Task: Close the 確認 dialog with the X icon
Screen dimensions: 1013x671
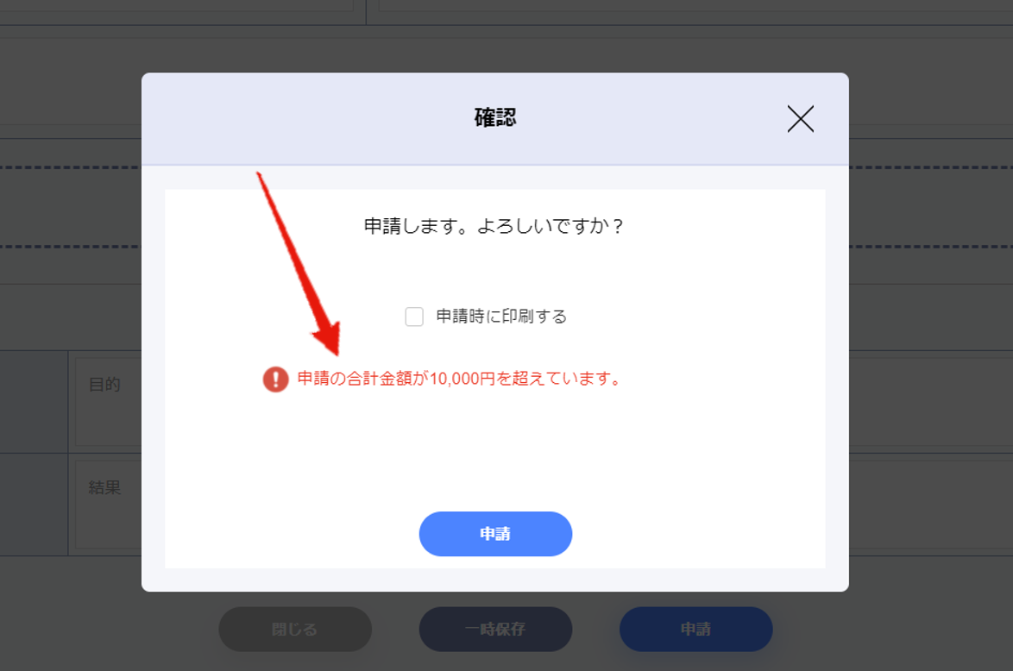Action: point(800,119)
